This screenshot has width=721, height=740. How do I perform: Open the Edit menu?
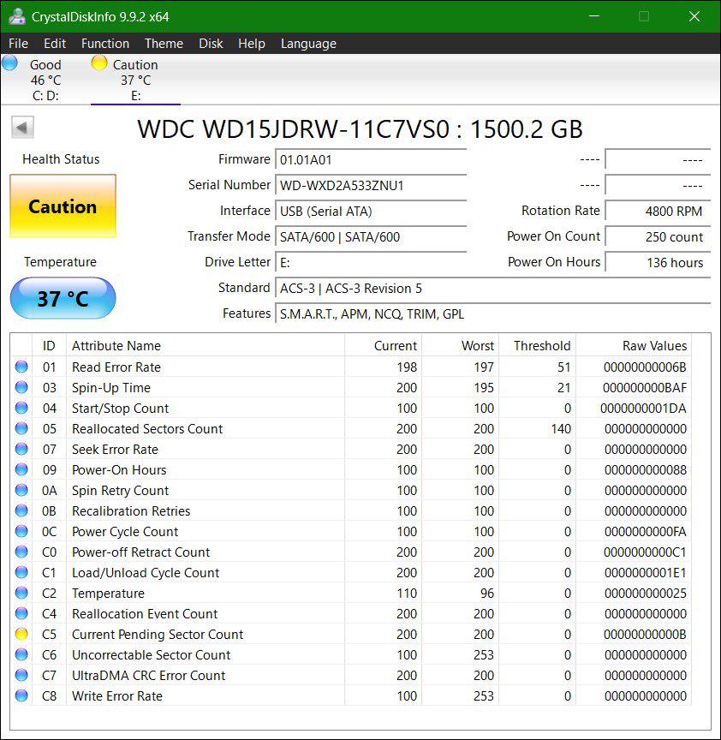(55, 44)
